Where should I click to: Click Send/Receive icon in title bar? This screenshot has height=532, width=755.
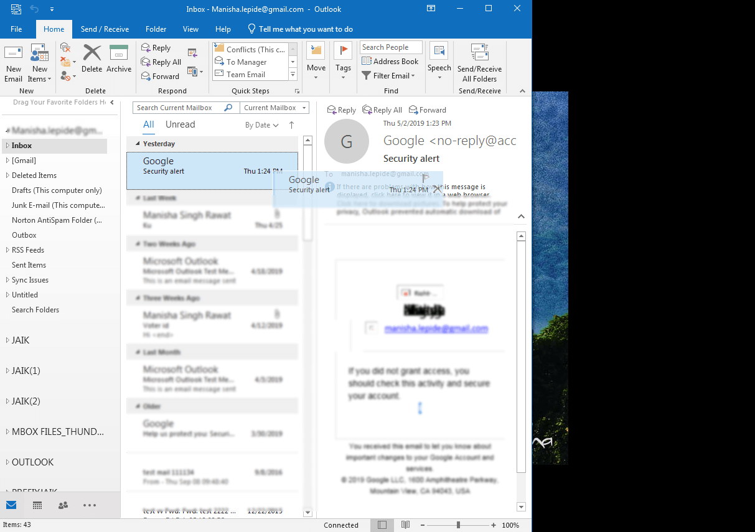[x=16, y=9]
